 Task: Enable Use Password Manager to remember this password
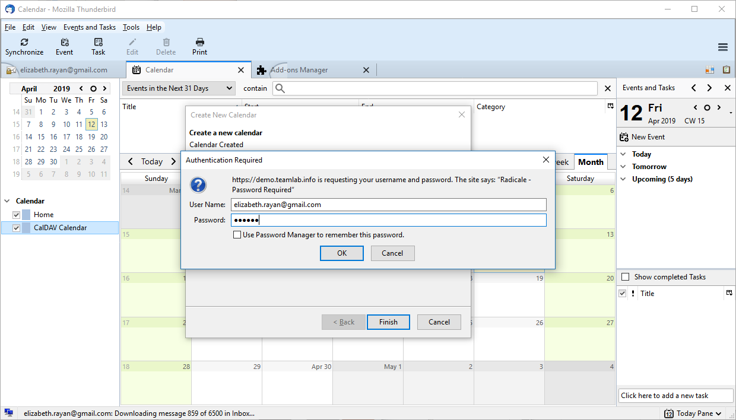[237, 235]
